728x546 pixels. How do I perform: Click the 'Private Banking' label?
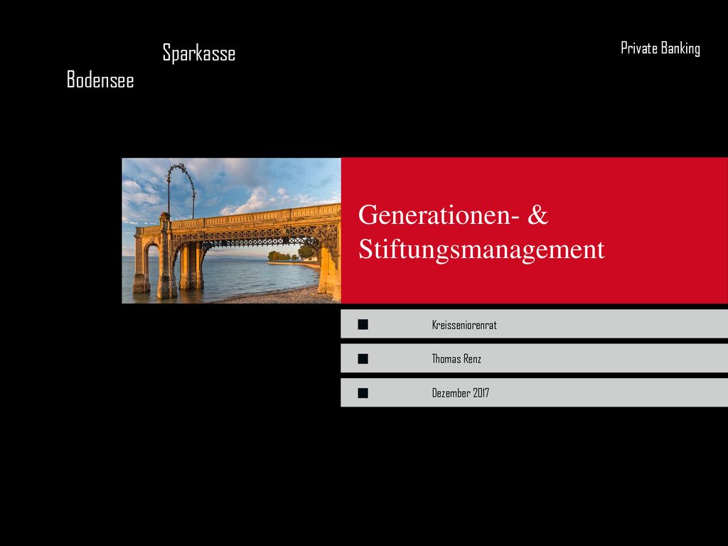click(x=660, y=48)
